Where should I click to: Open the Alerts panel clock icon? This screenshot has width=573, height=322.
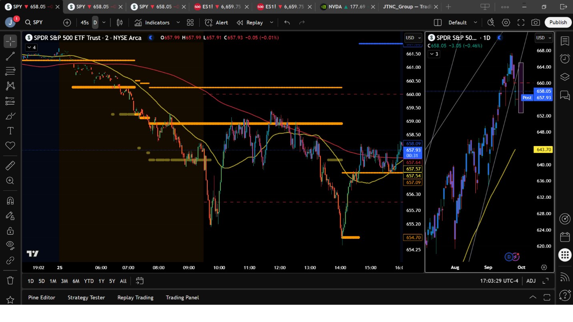click(x=565, y=59)
